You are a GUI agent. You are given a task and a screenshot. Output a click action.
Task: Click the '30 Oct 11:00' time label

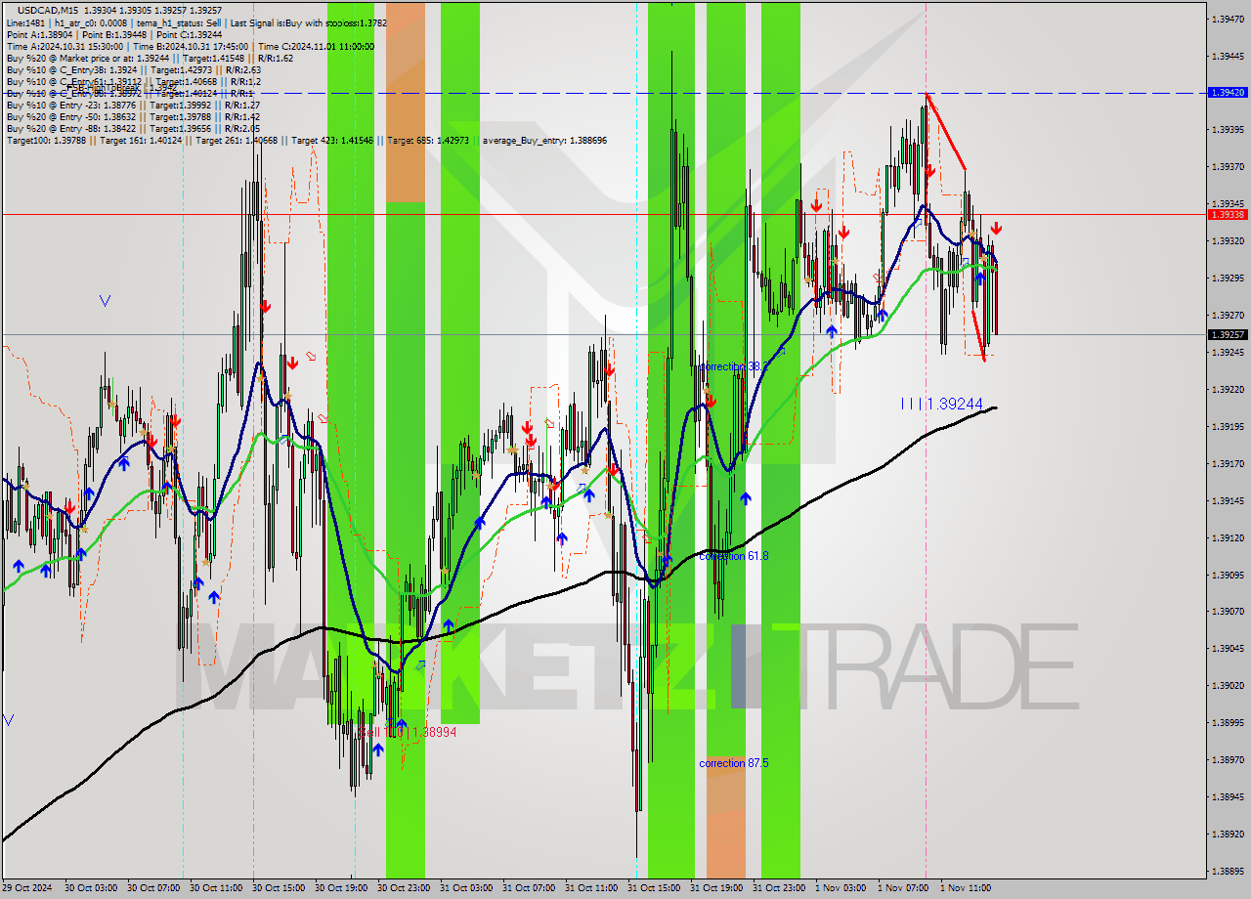click(216, 888)
